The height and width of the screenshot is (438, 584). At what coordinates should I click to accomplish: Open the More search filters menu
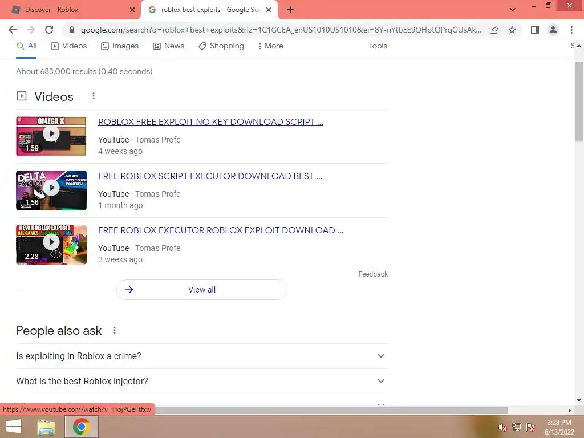coord(271,46)
